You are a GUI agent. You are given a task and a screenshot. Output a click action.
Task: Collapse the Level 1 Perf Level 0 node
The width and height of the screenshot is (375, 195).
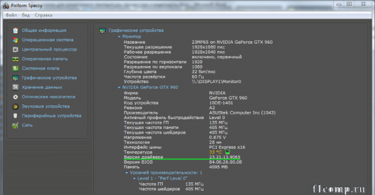pos(134,178)
